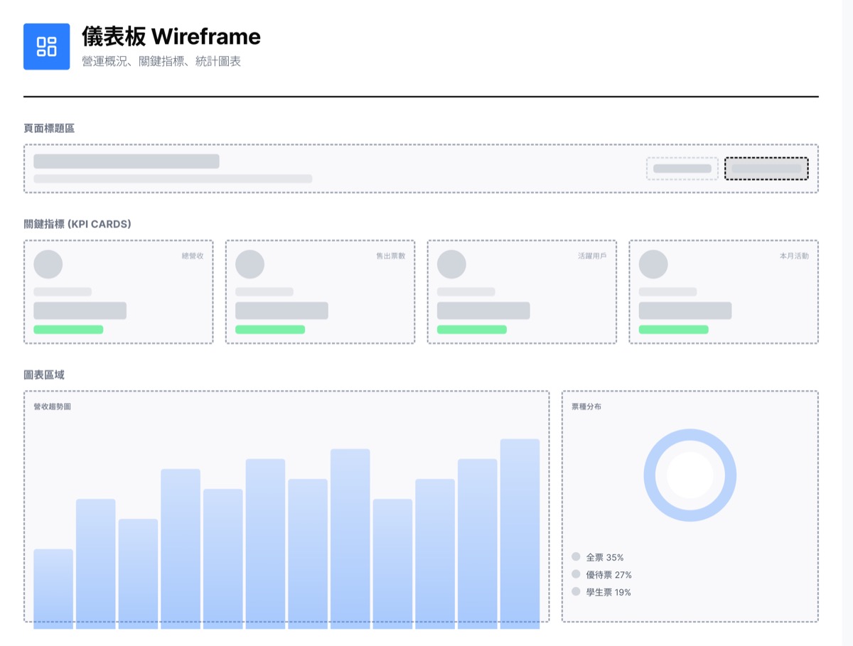Click the circle icon in 活躍用戶 card
Viewport: 853px width, 646px height.
451,264
